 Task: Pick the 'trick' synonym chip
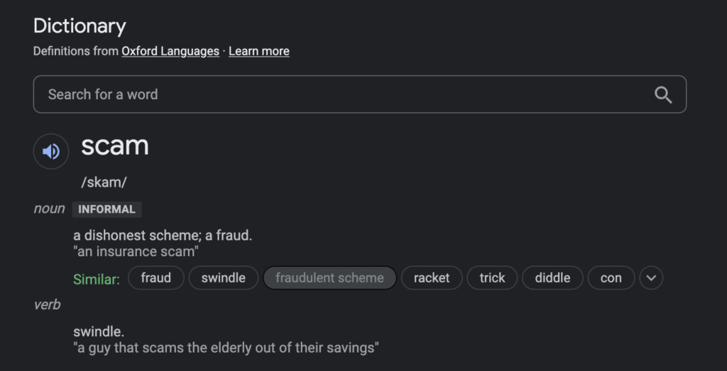tap(492, 278)
